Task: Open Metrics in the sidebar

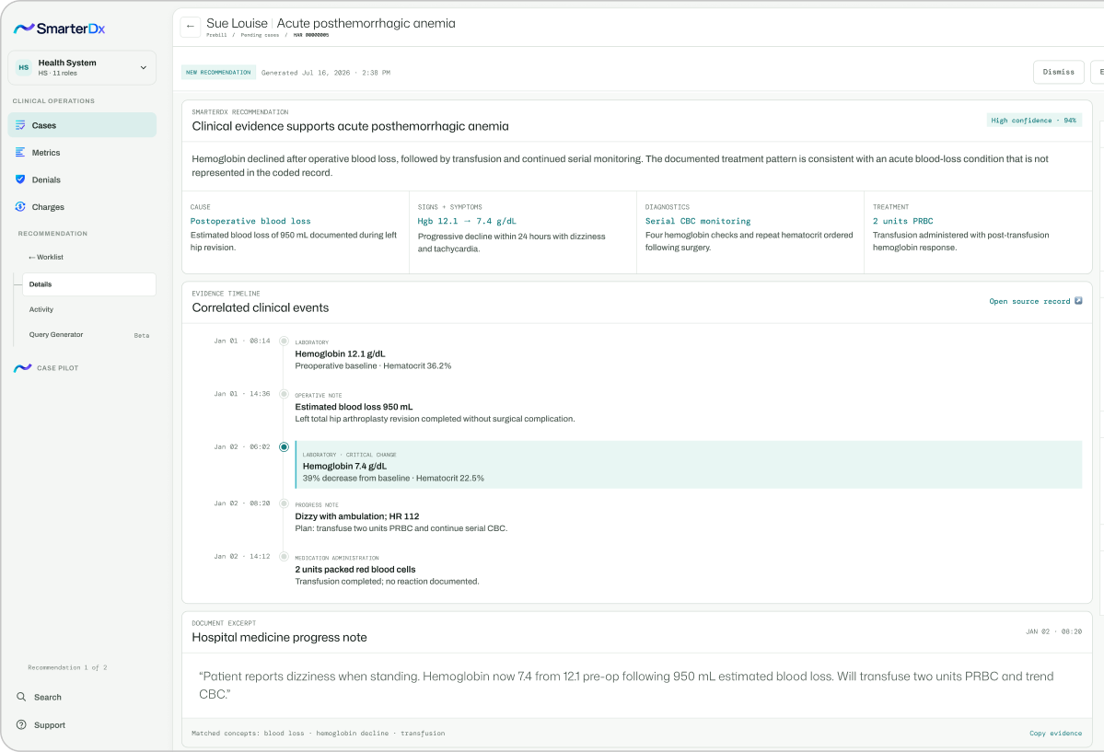Action: 82,153
